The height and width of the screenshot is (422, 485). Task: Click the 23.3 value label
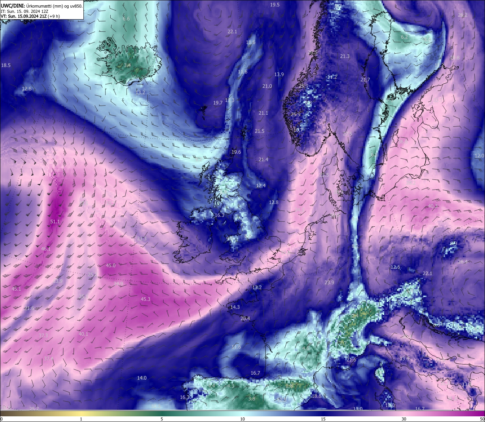141,239
